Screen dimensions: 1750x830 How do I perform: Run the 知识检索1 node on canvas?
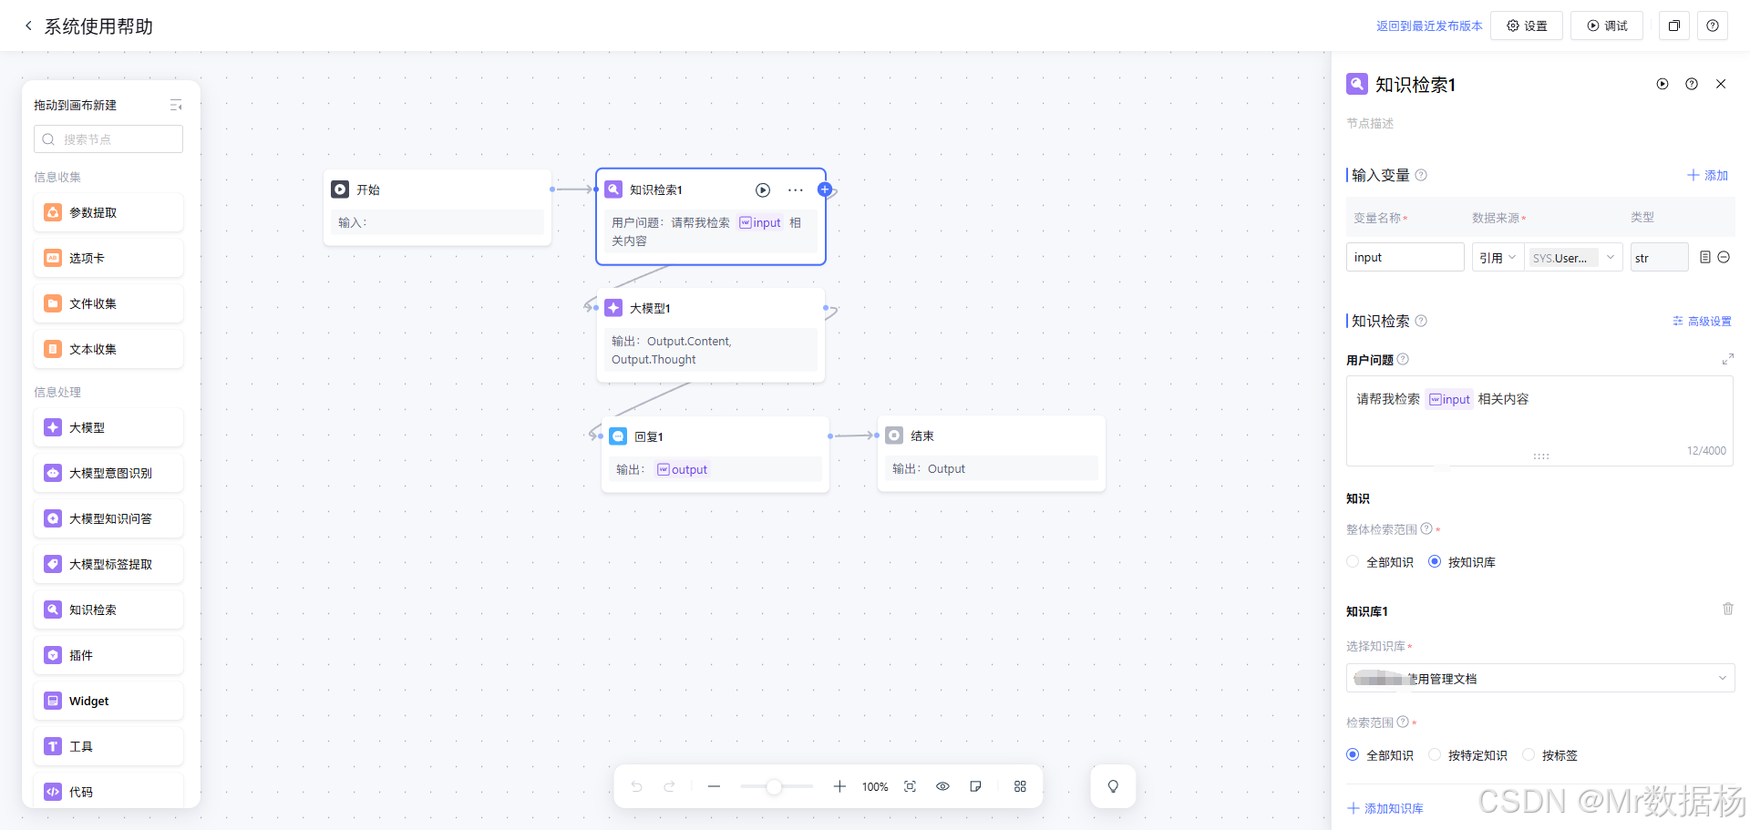pos(763,190)
